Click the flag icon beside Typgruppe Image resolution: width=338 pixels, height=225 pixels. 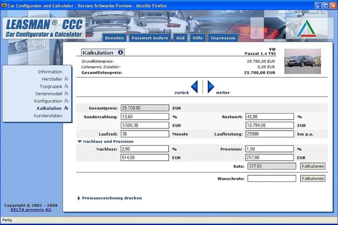(67, 86)
